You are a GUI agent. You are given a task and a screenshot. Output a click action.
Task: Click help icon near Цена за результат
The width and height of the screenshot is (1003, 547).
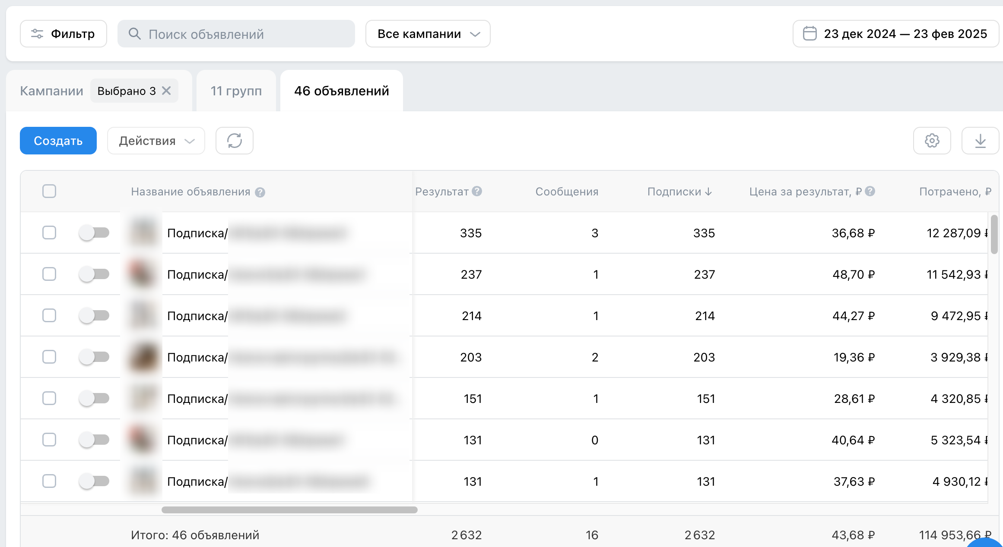[870, 191]
